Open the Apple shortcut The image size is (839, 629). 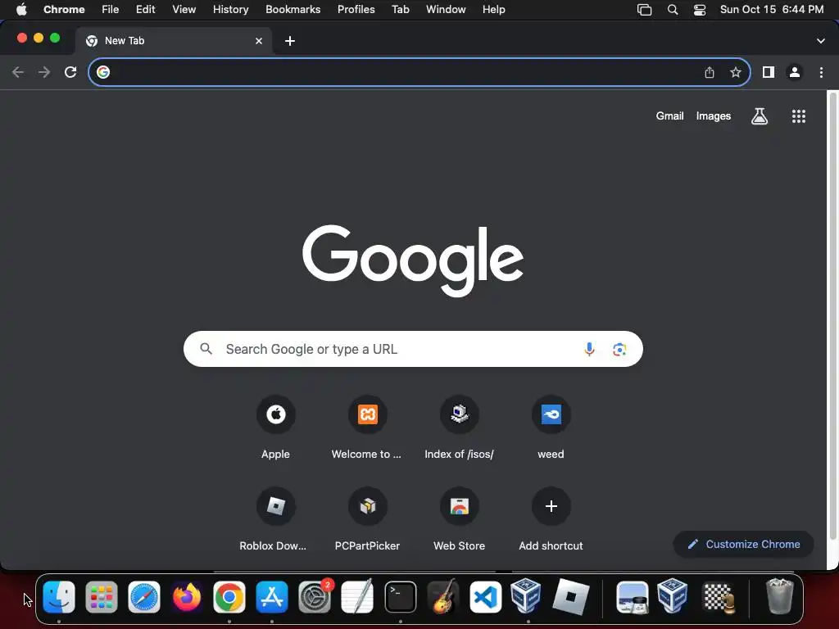(x=275, y=428)
